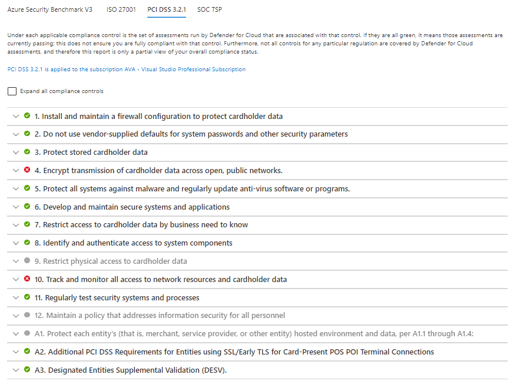Image resolution: width=510 pixels, height=381 pixels.
Task: Click red fail icon for control 10 monitoring
Action: [x=27, y=279]
